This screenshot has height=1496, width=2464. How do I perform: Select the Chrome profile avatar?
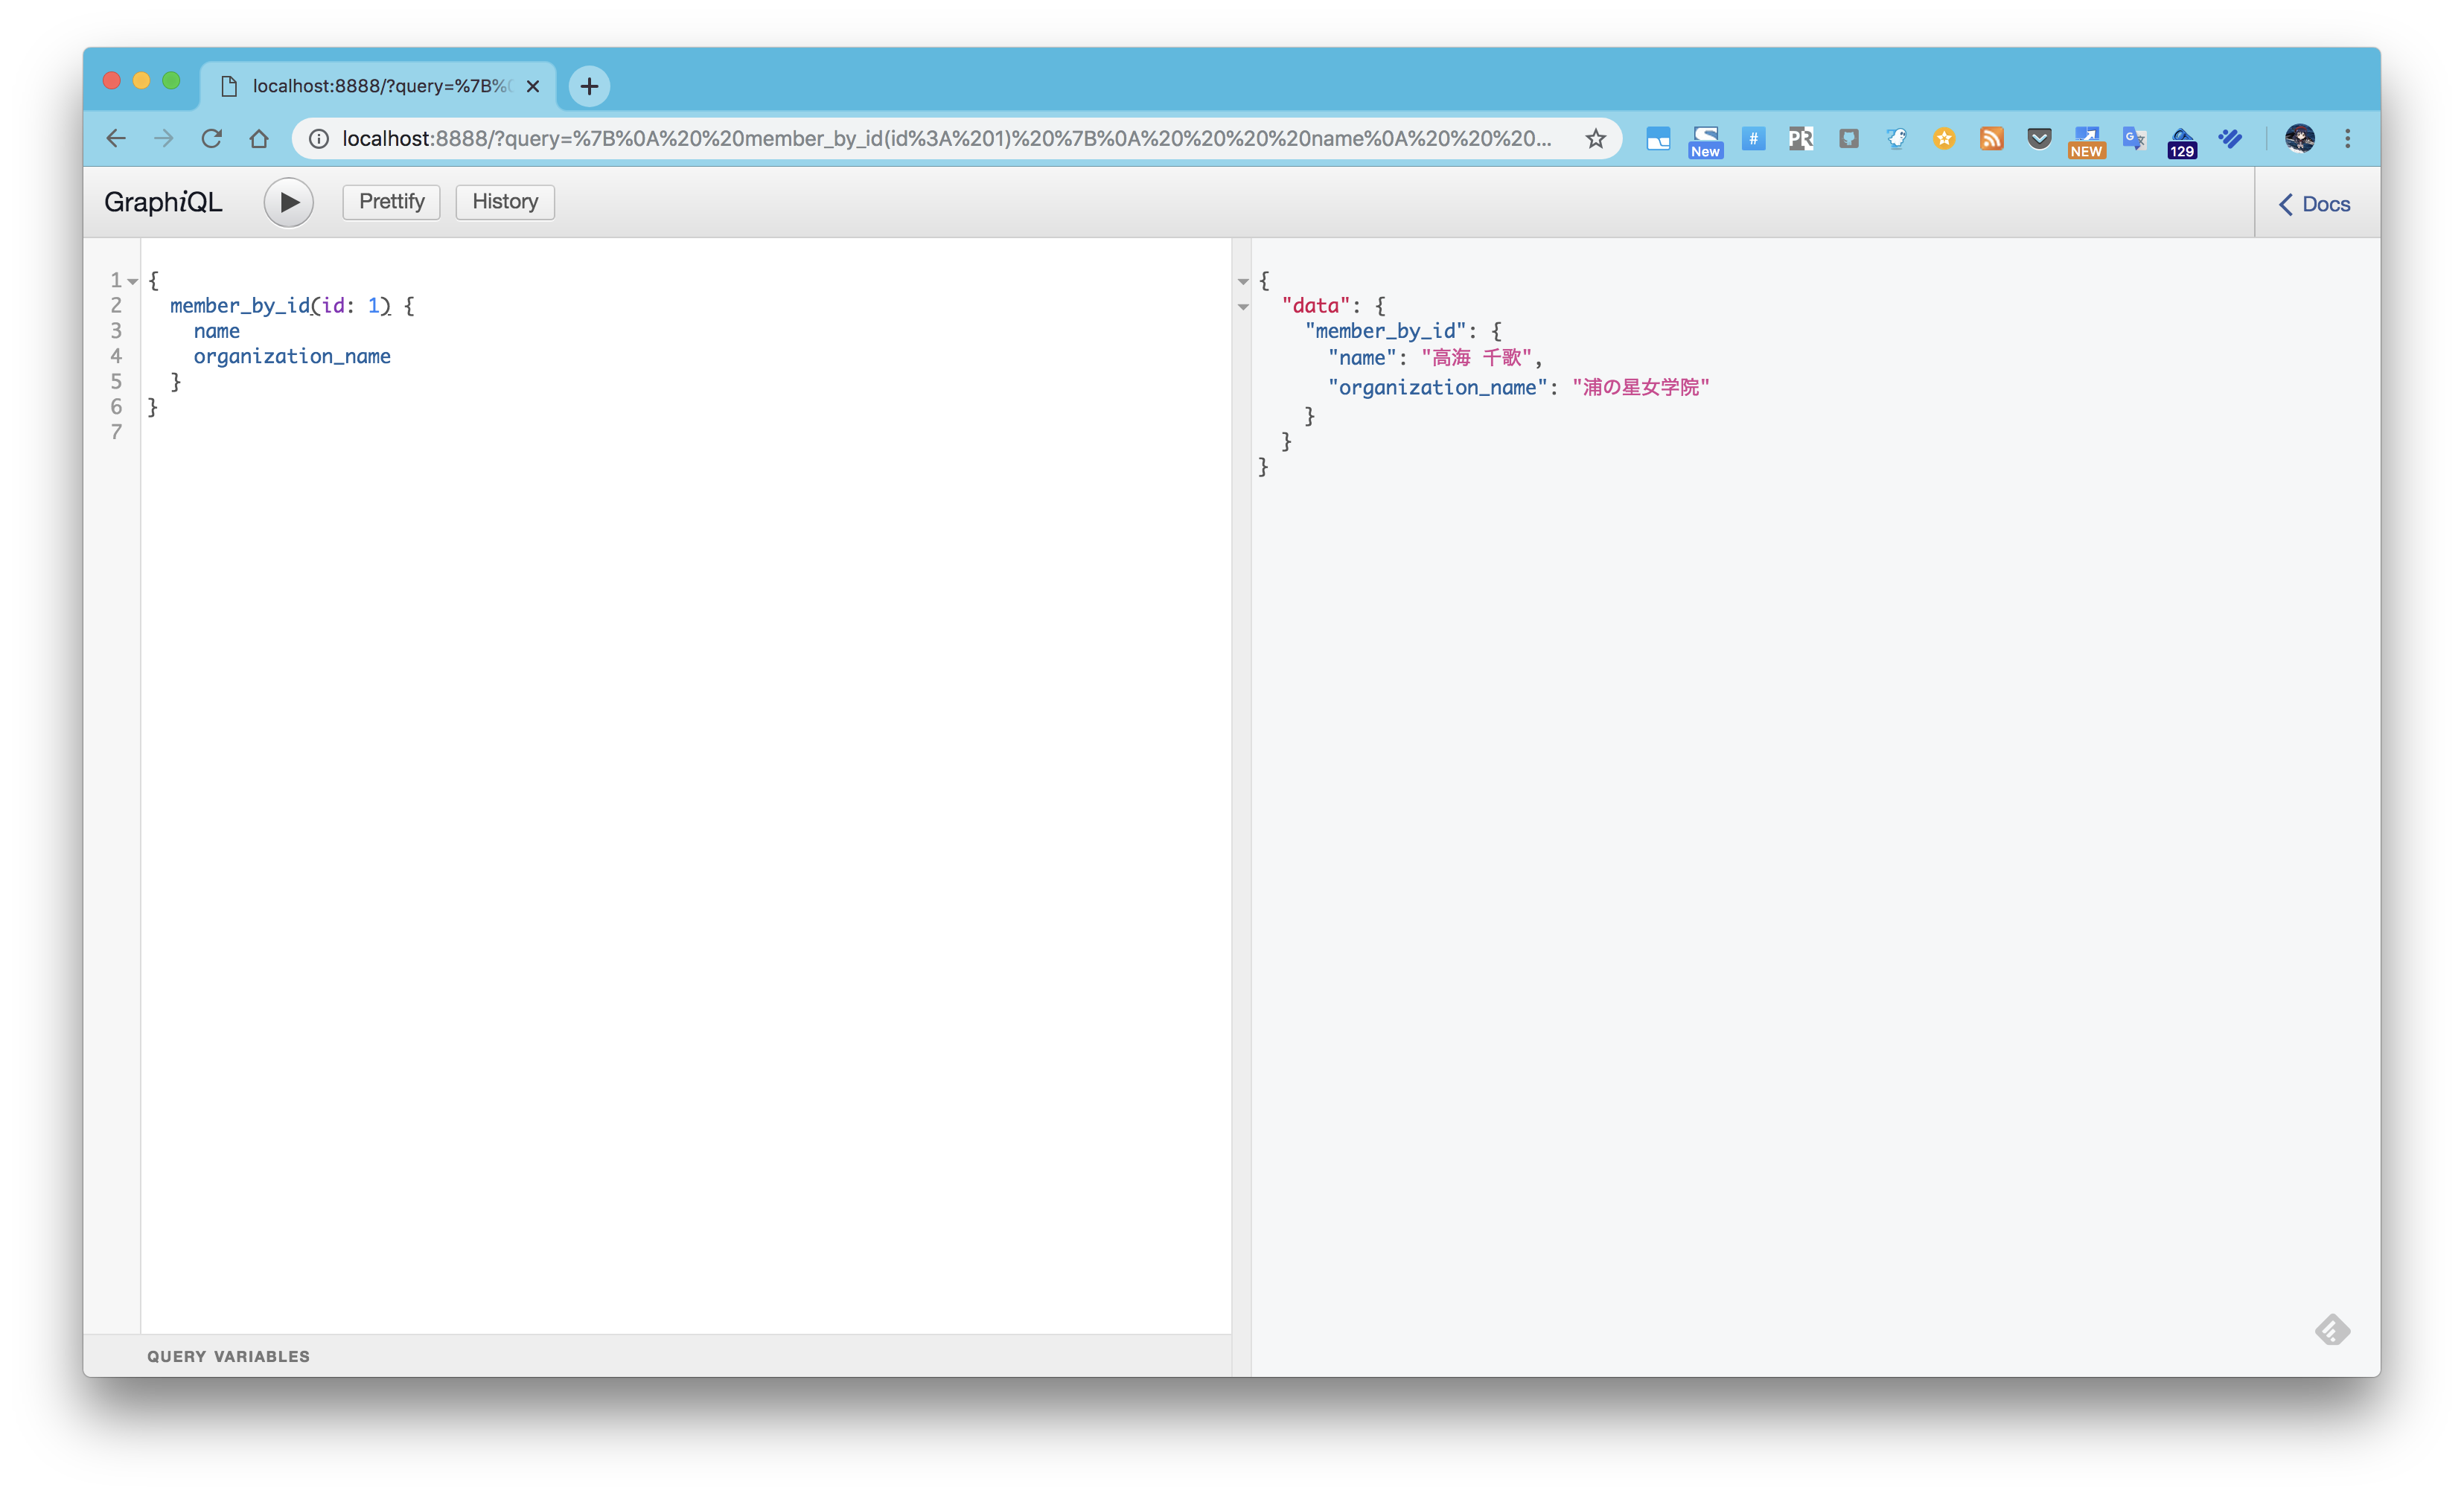click(2302, 139)
